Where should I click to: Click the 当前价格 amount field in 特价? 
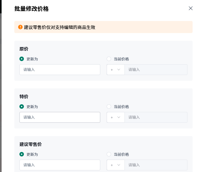click(156, 117)
